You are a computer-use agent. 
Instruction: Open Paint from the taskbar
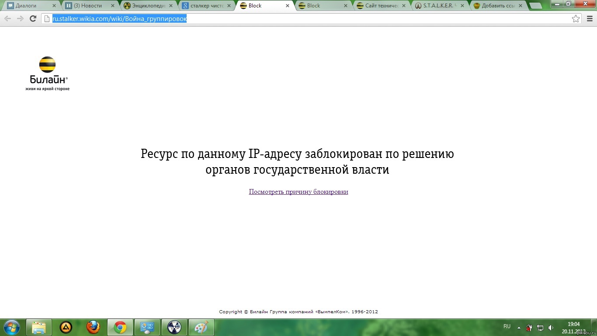tap(201, 327)
